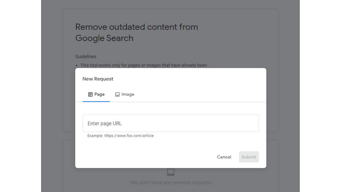This screenshot has height=192, width=341.
Task: Cancel the new request
Action: 224,157
